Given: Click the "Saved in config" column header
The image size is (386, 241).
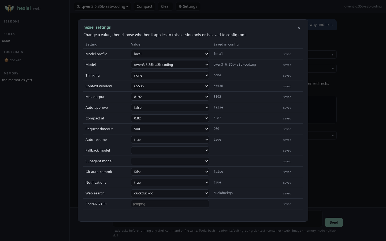Looking at the screenshot, I should [x=226, y=44].
